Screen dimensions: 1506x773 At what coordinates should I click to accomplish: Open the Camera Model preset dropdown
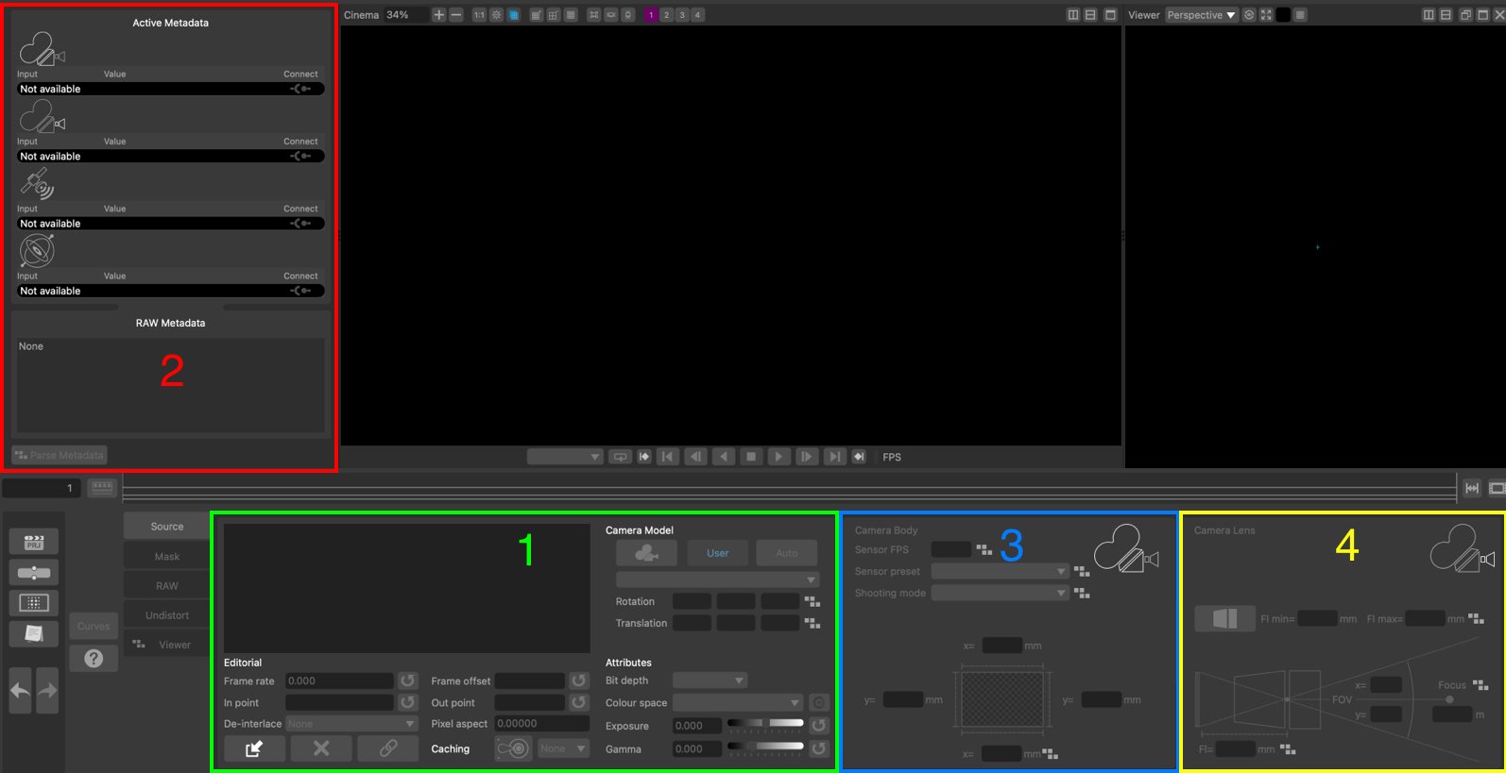coord(717,580)
